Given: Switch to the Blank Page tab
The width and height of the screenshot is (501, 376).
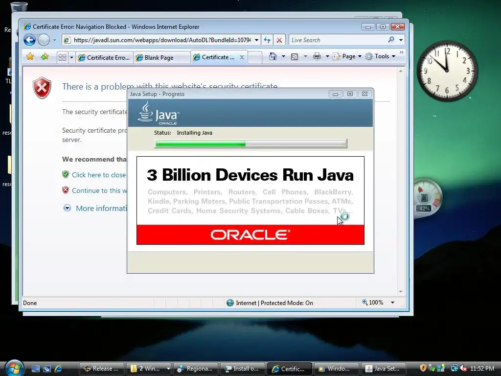Looking at the screenshot, I should point(161,58).
